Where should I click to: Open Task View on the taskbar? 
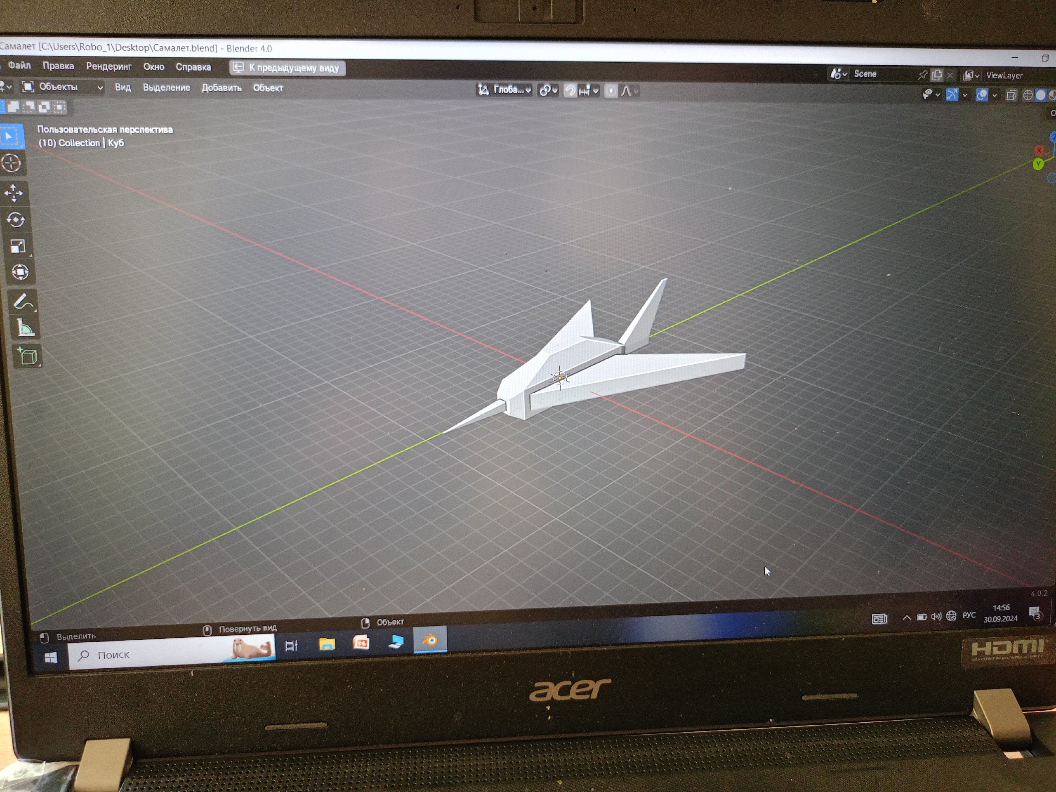pos(291,646)
